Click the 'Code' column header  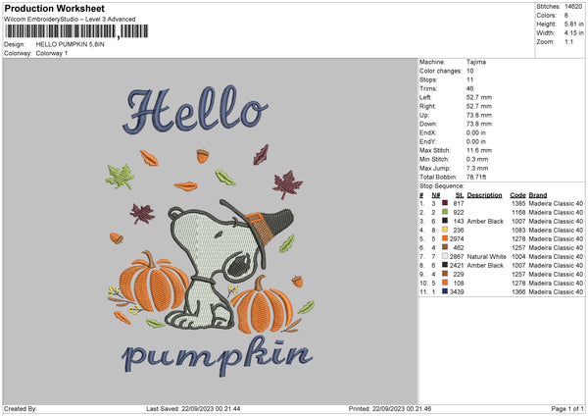point(517,195)
